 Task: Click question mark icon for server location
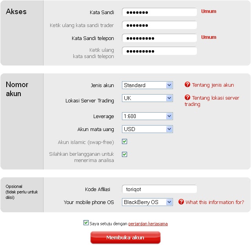tap(187, 97)
